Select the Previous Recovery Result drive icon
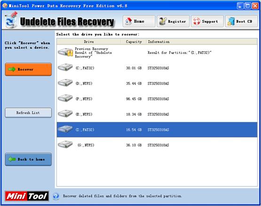Screen dimensions: 261x206 pyautogui.click(x=65, y=53)
